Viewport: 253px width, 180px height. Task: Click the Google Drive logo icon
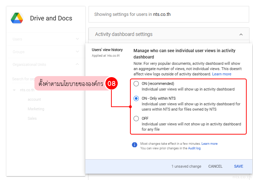(17, 18)
